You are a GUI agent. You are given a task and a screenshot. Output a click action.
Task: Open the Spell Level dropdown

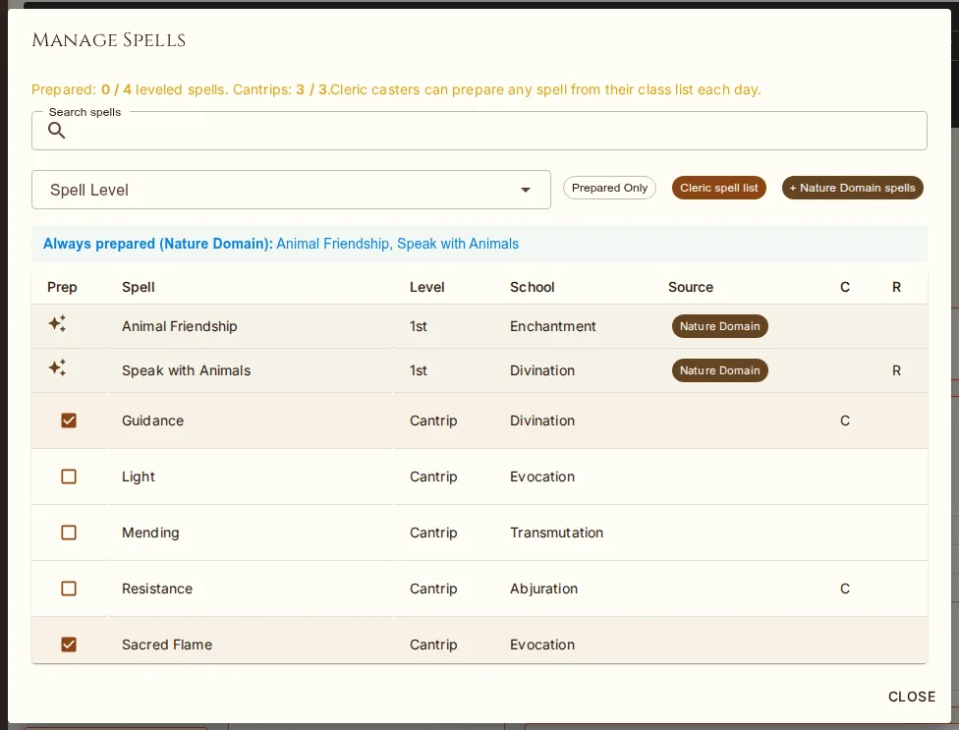pos(291,190)
